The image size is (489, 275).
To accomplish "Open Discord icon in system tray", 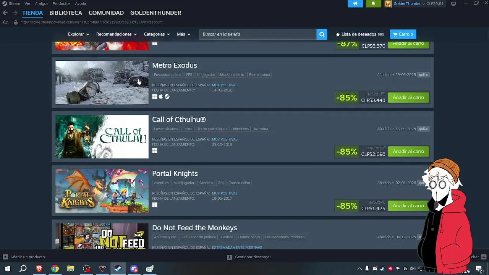I will [x=375, y=269].
